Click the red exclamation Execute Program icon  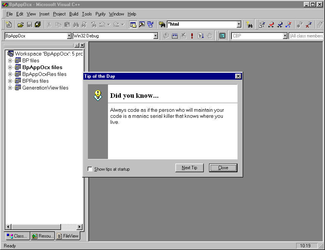192,36
